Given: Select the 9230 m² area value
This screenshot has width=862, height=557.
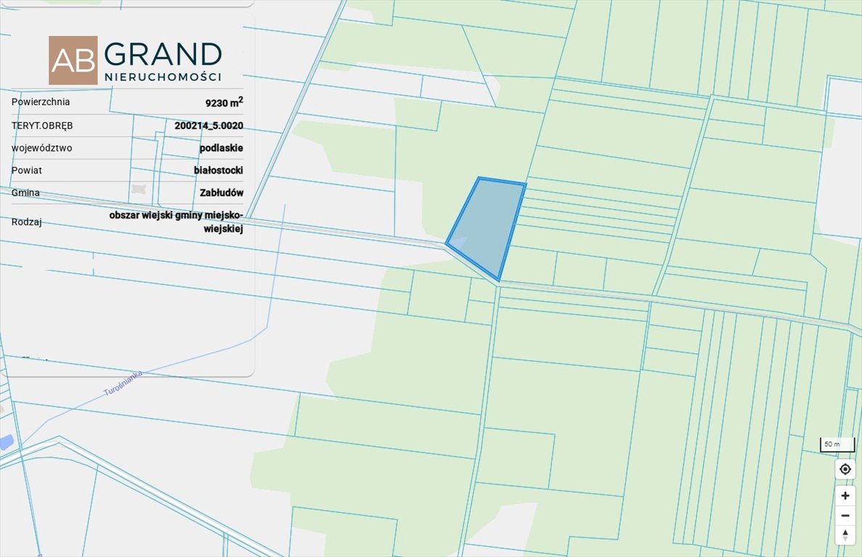Looking at the screenshot, I should click(223, 102).
